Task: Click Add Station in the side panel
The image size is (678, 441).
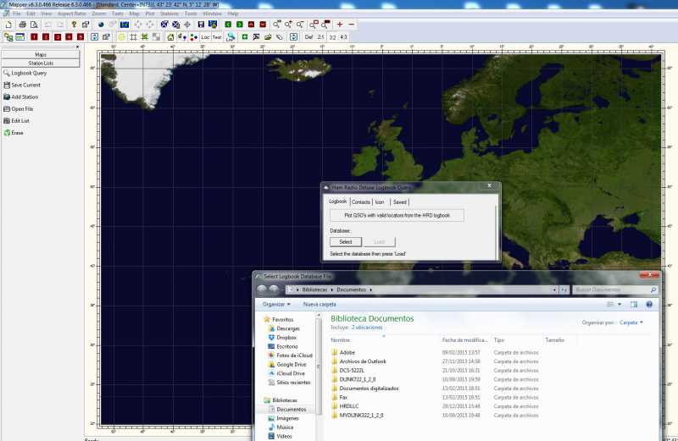Action: (x=21, y=97)
